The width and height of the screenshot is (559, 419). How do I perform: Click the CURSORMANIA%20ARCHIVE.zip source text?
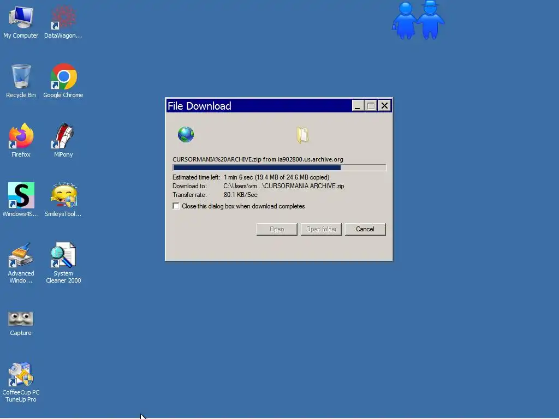[258, 159]
